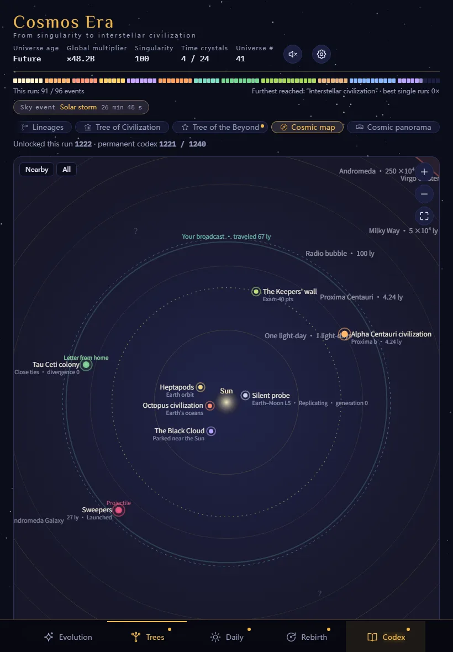453x652 pixels.
Task: Open the Cosmic panorama tab
Action: 393,127
